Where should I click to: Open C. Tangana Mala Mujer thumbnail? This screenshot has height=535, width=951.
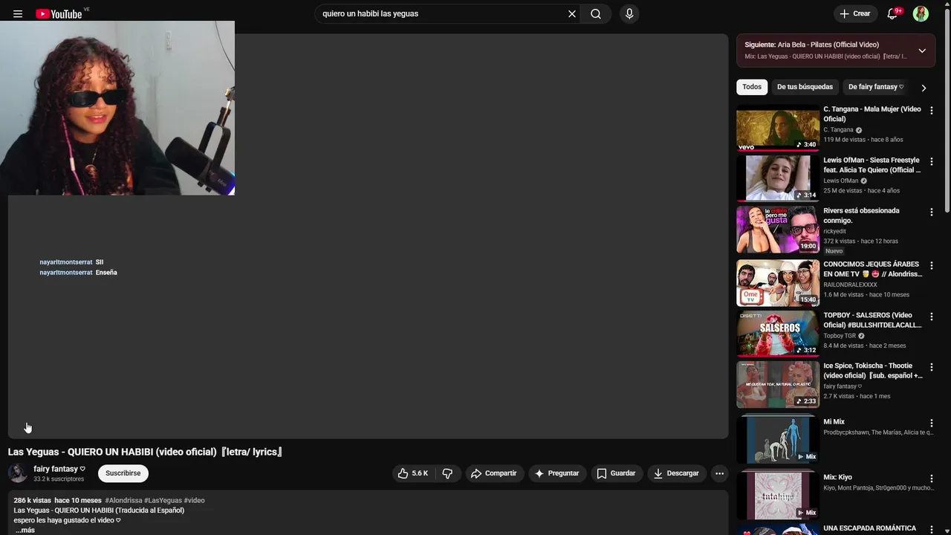coord(778,129)
